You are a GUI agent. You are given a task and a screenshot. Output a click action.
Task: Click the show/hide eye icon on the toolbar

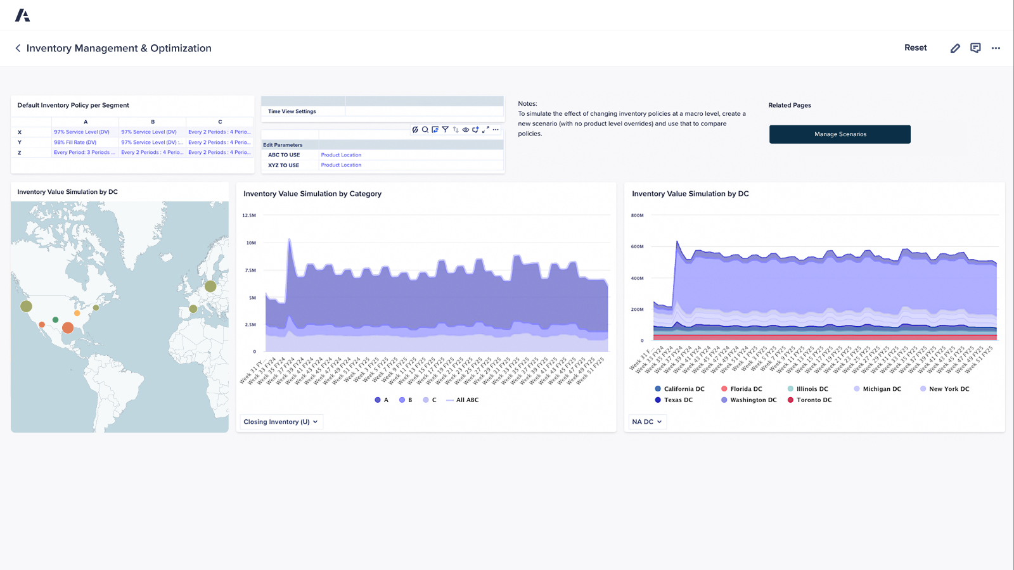(x=466, y=130)
